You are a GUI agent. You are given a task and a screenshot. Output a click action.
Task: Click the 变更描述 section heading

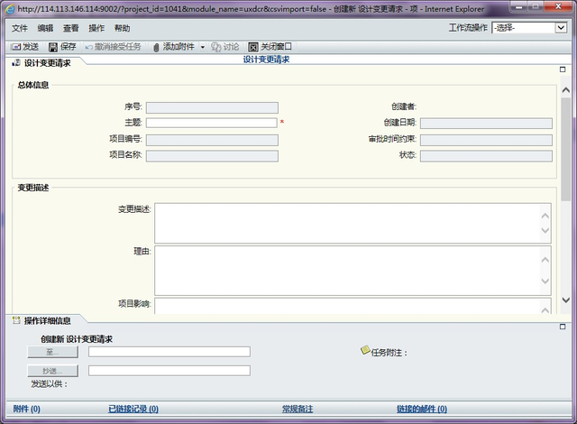click(33, 188)
